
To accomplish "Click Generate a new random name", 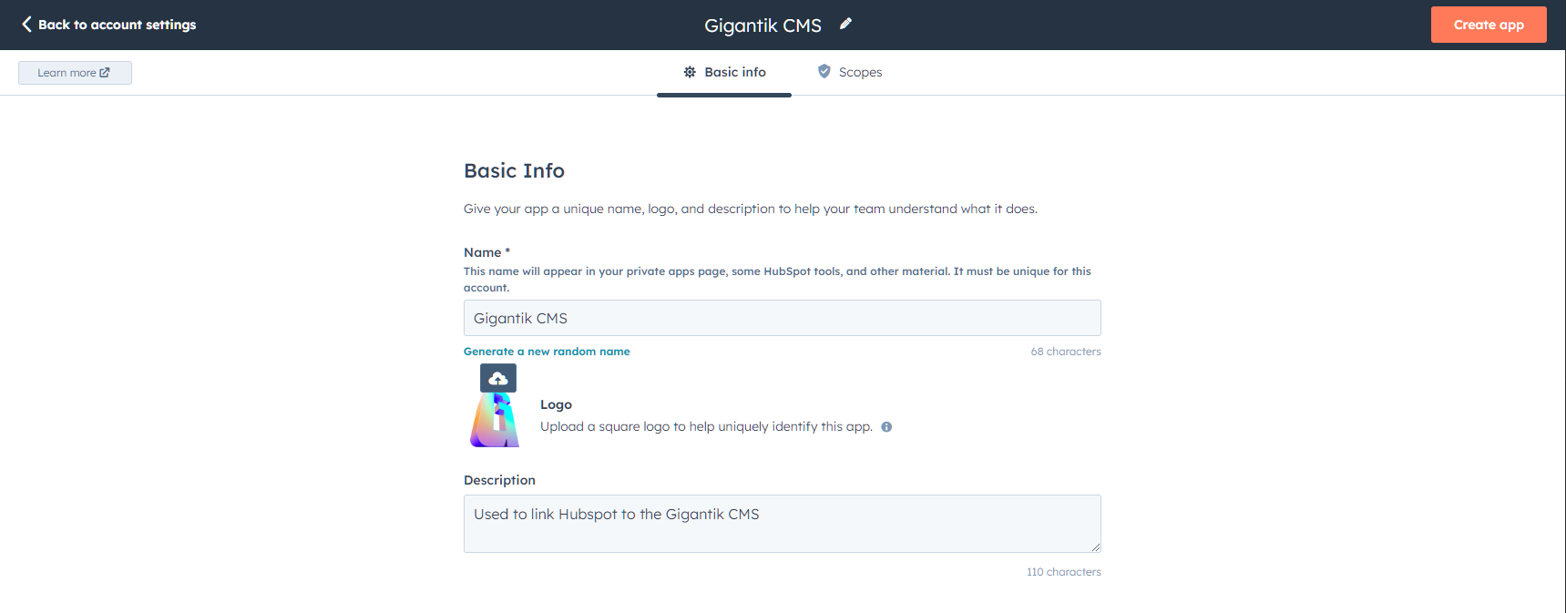I will (547, 352).
